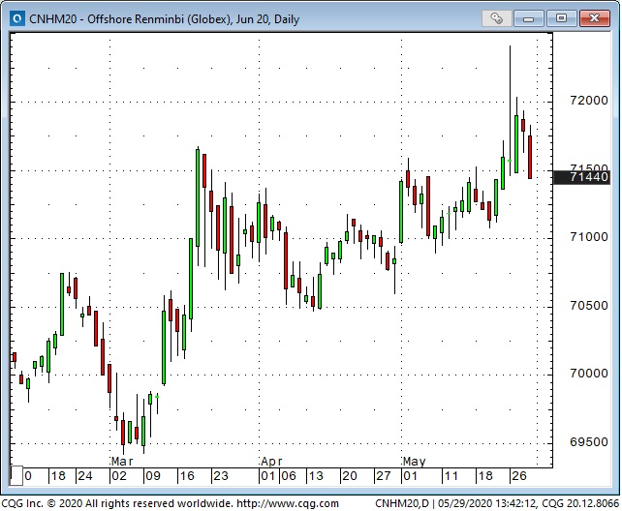Click the date label '24' on the time axis
This screenshot has height=511, width=622.
(x=85, y=476)
